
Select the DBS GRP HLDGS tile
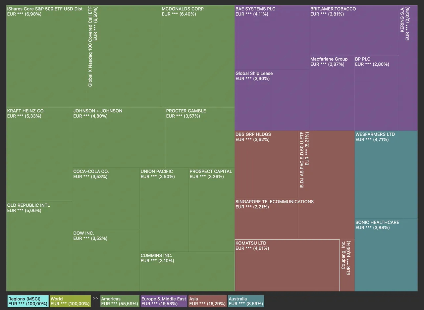(x=266, y=165)
